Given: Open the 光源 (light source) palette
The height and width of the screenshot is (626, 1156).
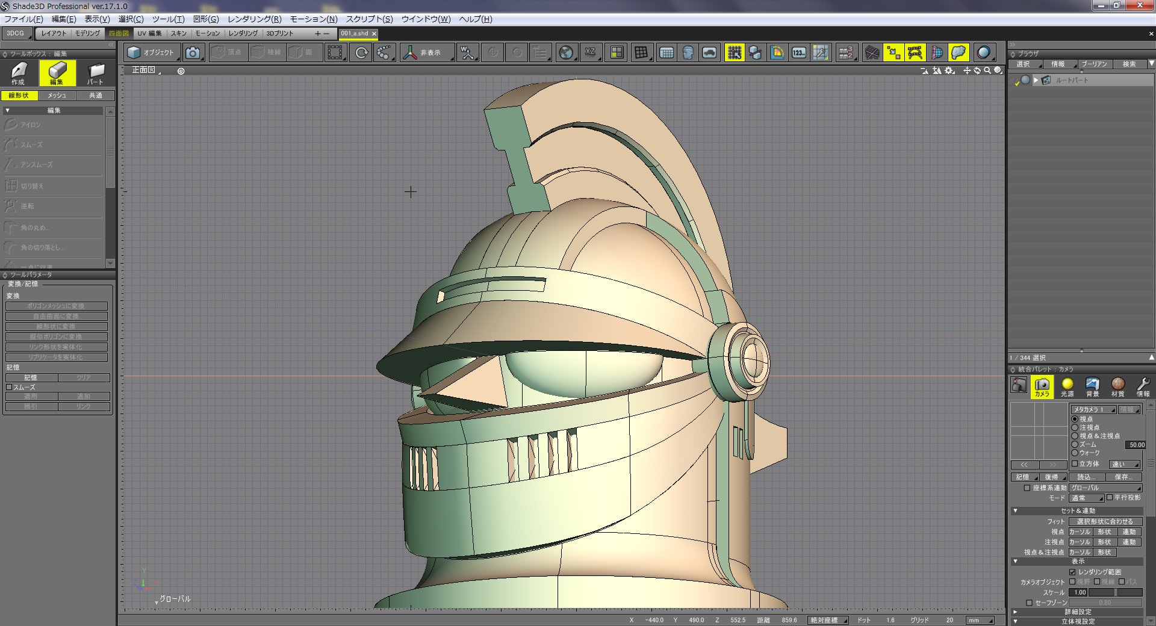Looking at the screenshot, I should coord(1067,387).
